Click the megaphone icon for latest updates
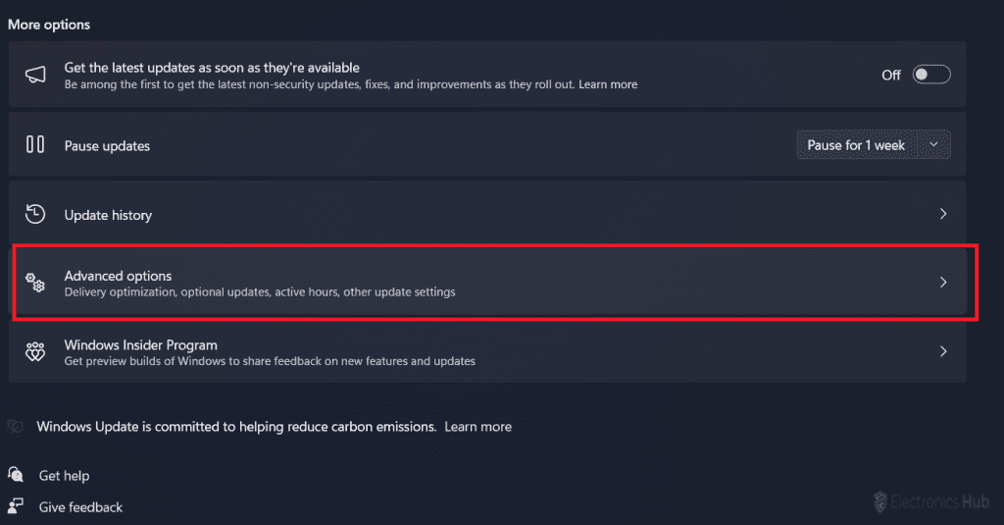Viewport: 1004px width, 525px height. (35, 76)
